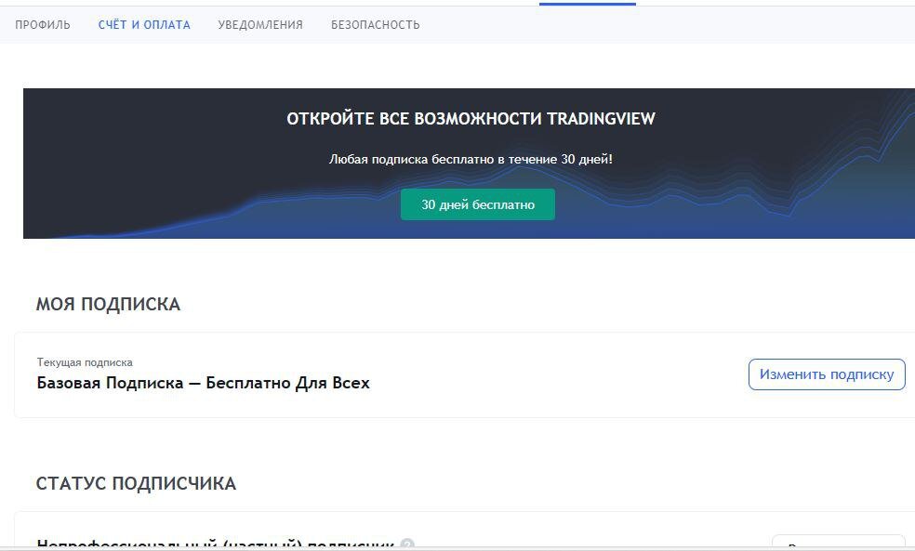The width and height of the screenshot is (915, 551).
Task: Open the ПРОФИЛЬ tab
Action: [x=43, y=24]
